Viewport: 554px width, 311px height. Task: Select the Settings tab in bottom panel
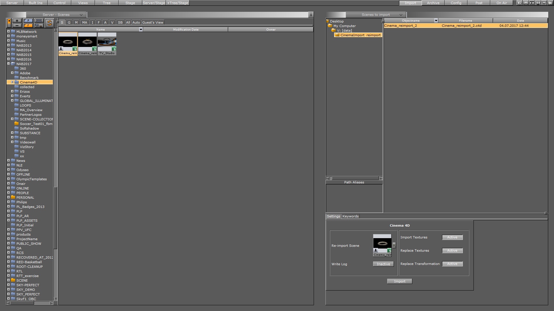(333, 216)
